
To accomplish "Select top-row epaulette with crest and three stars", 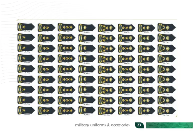I will (107, 27).
